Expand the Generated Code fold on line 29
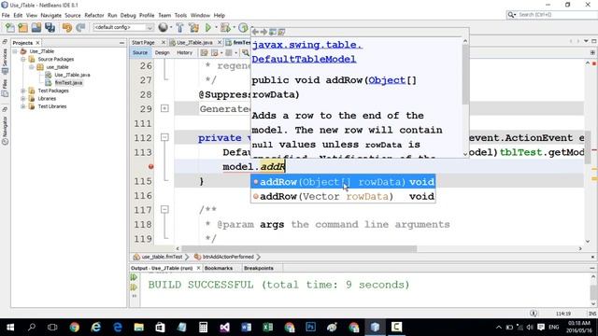 [164, 108]
